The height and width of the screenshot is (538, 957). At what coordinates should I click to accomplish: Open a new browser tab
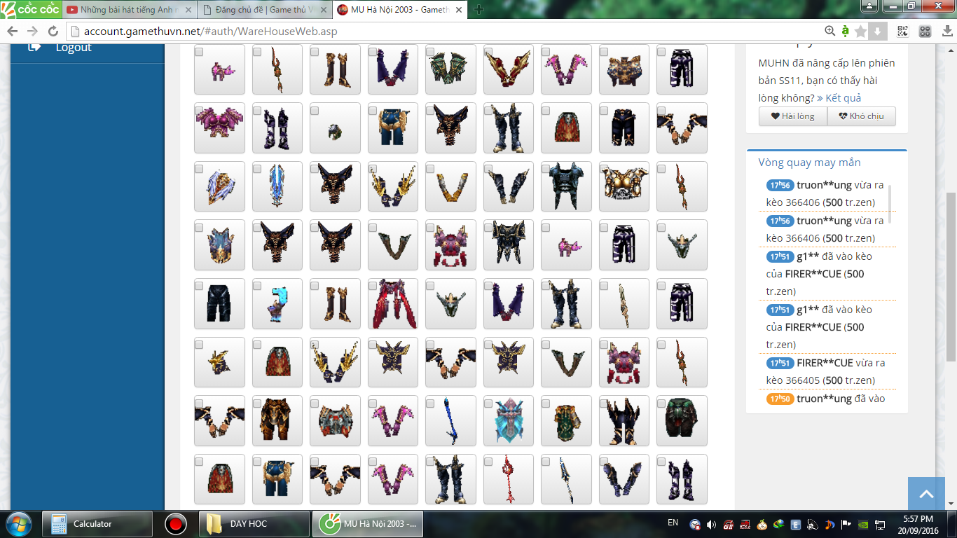coord(479,10)
